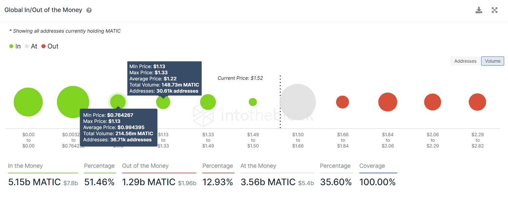The width and height of the screenshot is (508, 203).
Task: Click the red $2.06 to $2.29 bubble
Action: point(432,102)
